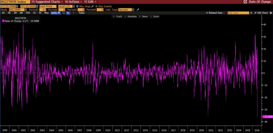Open the News overlay tool
Screen dimensions: 273x133
143,16
